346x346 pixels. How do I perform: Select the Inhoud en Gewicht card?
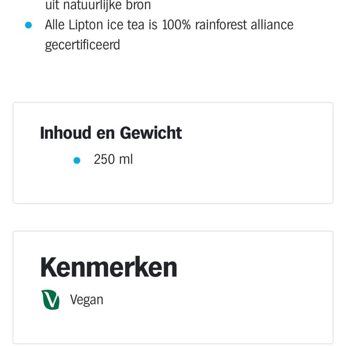[173, 153]
